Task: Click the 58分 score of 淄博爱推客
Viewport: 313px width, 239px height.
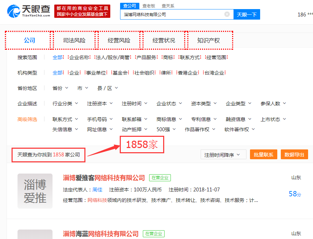Action: pos(295,194)
